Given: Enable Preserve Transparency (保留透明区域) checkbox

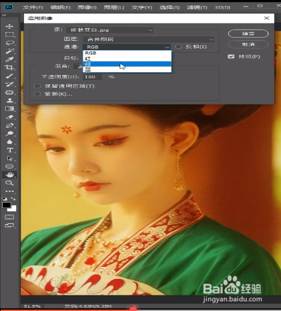Looking at the screenshot, I should tap(37, 86).
